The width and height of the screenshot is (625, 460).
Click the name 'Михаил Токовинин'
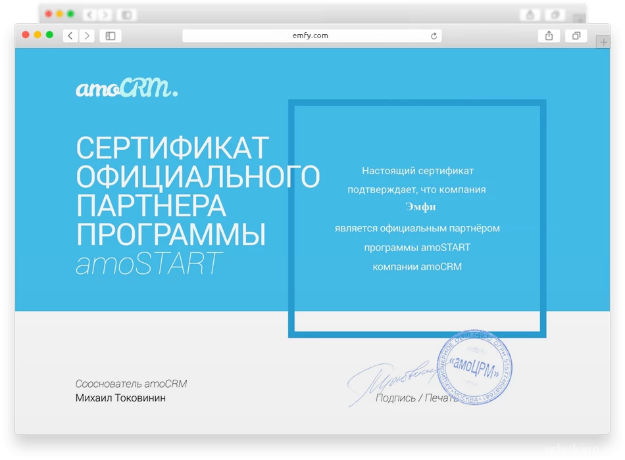point(120,398)
